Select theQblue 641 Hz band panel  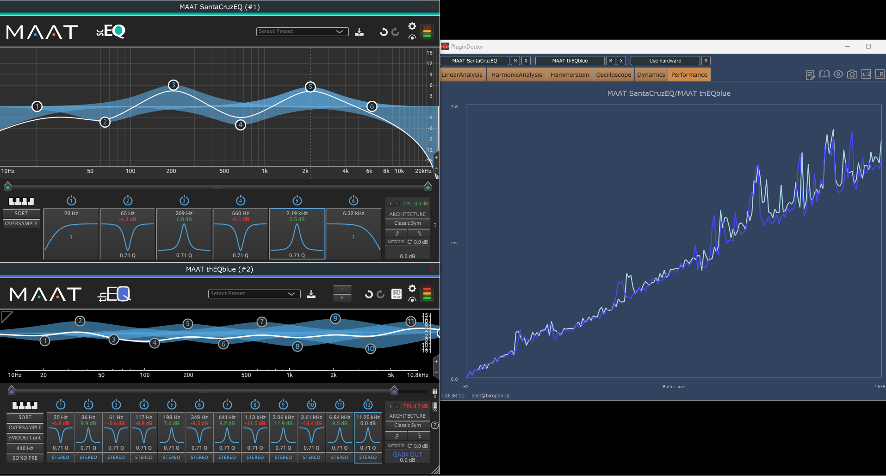pyautogui.click(x=227, y=437)
